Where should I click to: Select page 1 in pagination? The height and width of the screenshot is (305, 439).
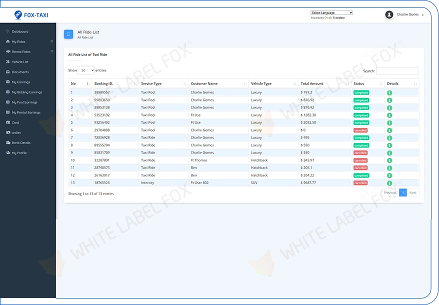[403, 192]
